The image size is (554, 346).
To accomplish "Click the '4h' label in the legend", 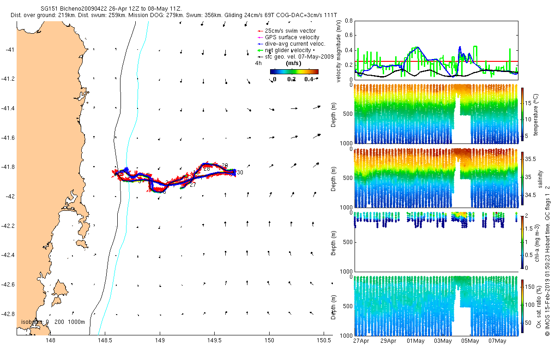I will click(259, 63).
